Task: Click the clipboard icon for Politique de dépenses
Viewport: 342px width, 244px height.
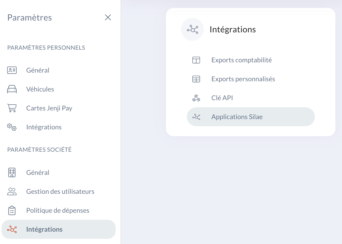Action: [12, 210]
